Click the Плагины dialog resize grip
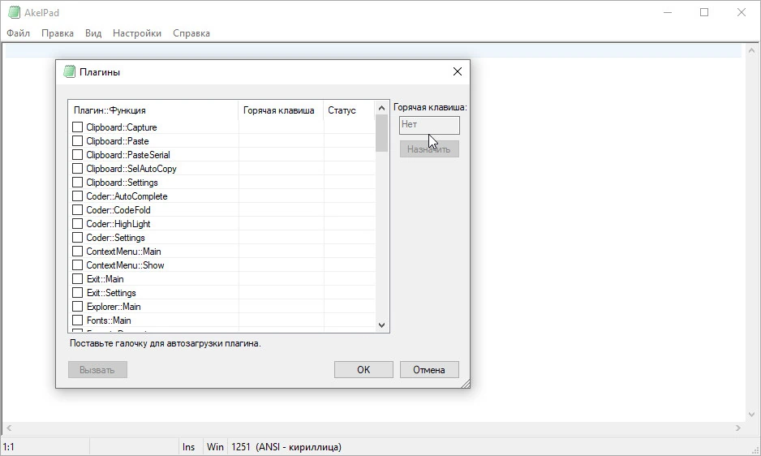 tap(466, 384)
